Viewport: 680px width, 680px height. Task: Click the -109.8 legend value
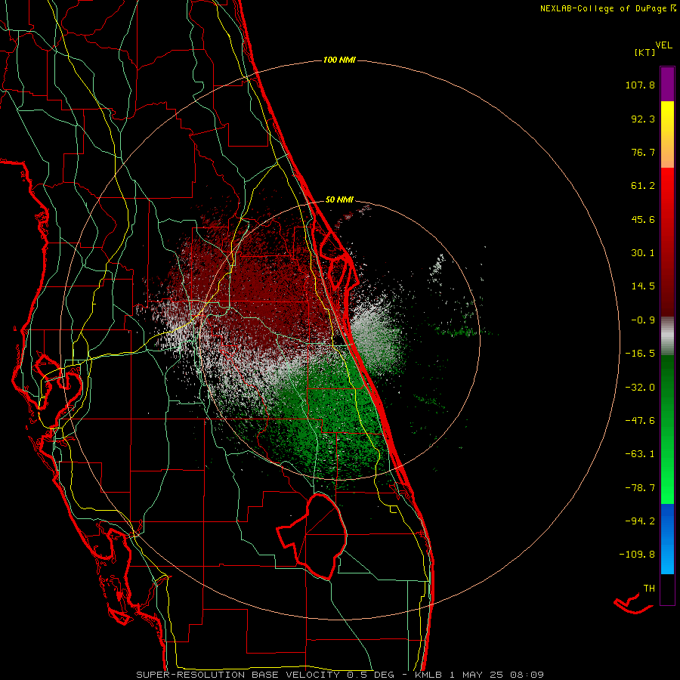[x=637, y=555]
